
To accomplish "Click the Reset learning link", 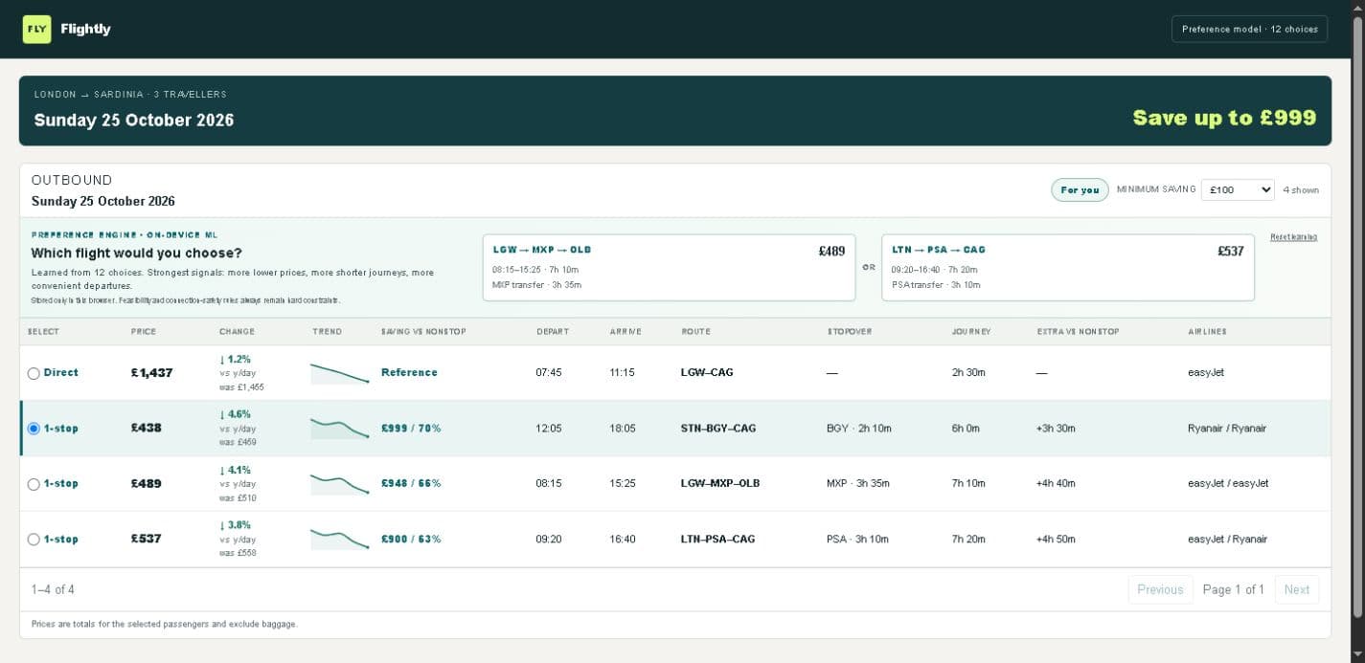I will click(1293, 237).
